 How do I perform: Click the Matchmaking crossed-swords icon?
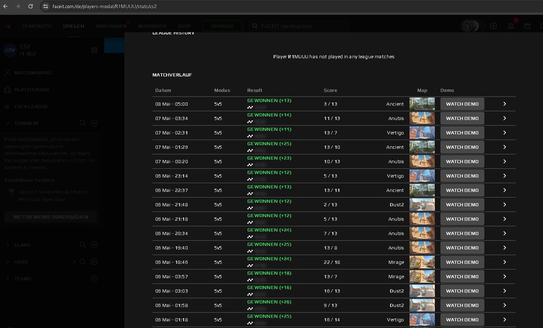(x=7, y=72)
